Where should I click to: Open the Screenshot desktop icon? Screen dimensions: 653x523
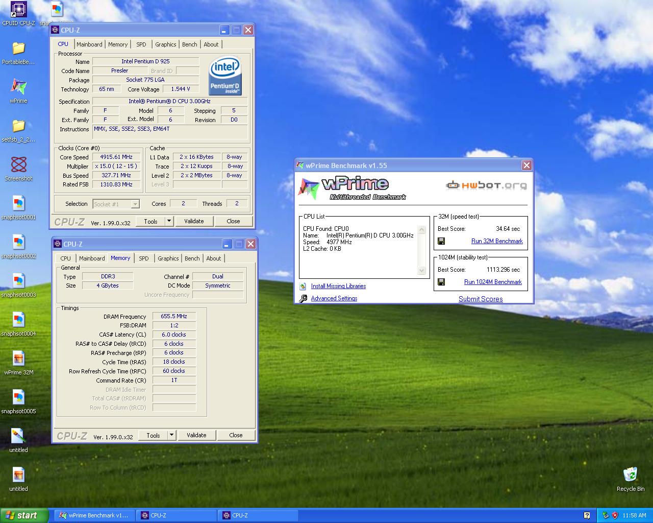click(x=18, y=165)
